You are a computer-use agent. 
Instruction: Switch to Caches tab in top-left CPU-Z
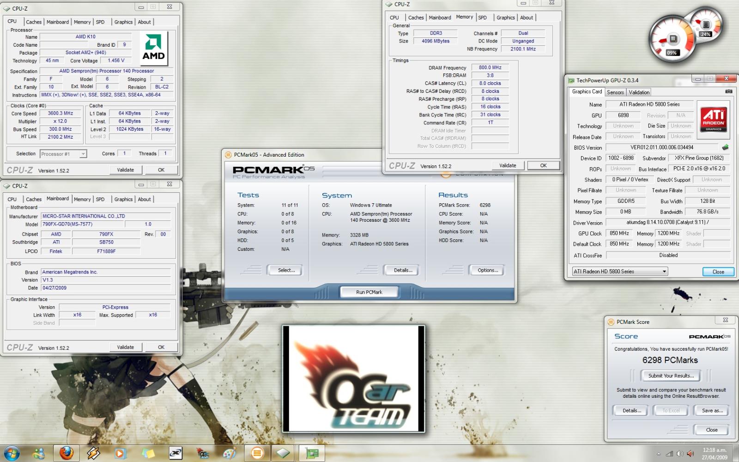[34, 22]
